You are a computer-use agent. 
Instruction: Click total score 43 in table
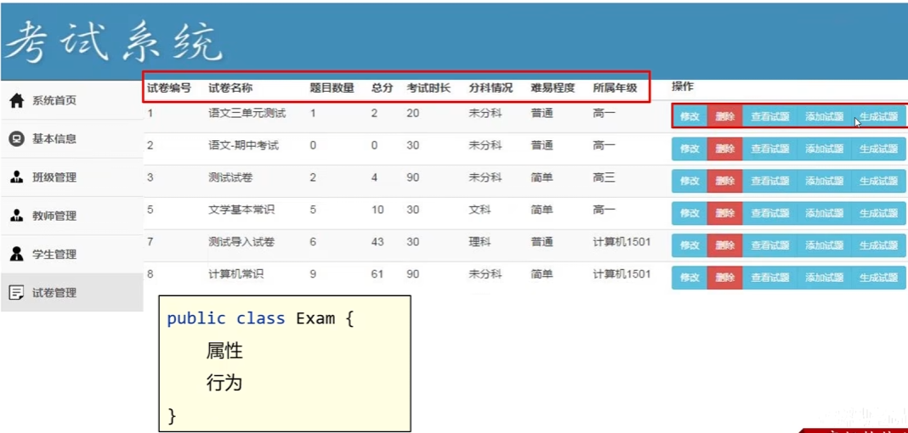[377, 242]
